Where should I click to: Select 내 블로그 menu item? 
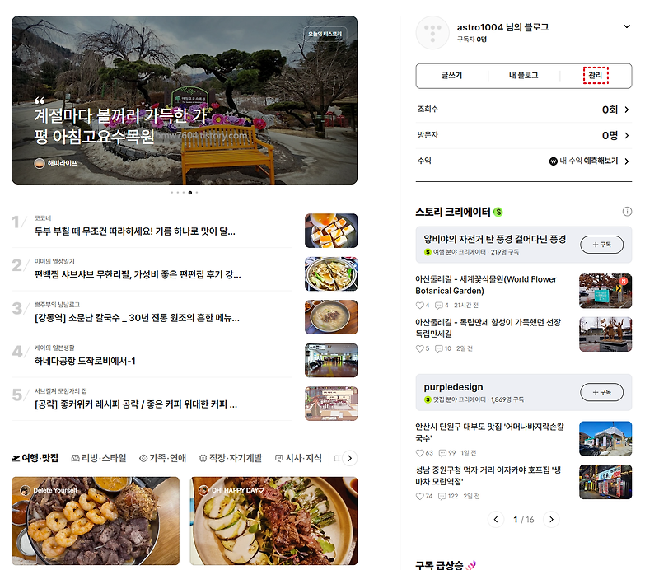pos(523,75)
